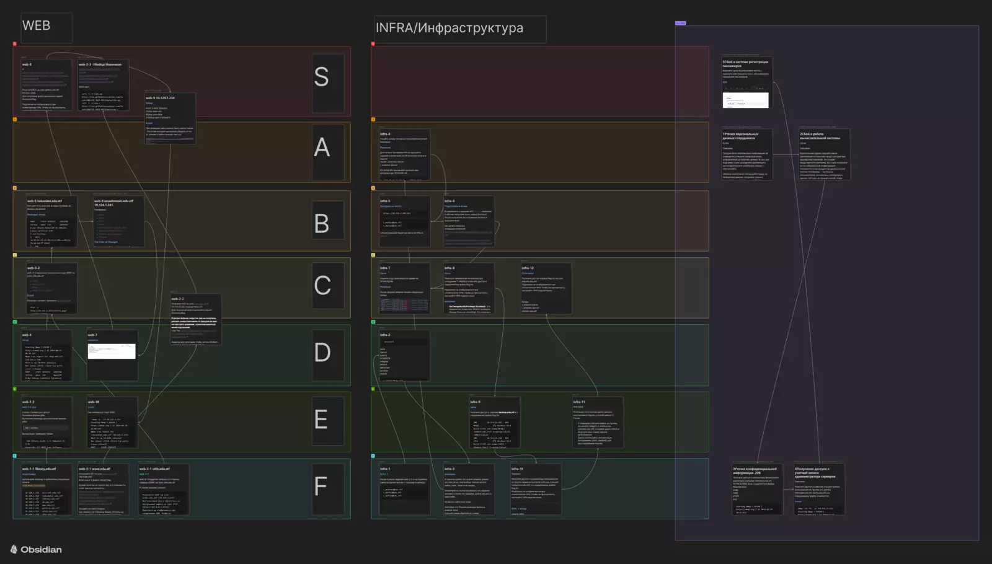
Task: Click the green D-tier group label above web-4
Action: [x=15, y=322]
